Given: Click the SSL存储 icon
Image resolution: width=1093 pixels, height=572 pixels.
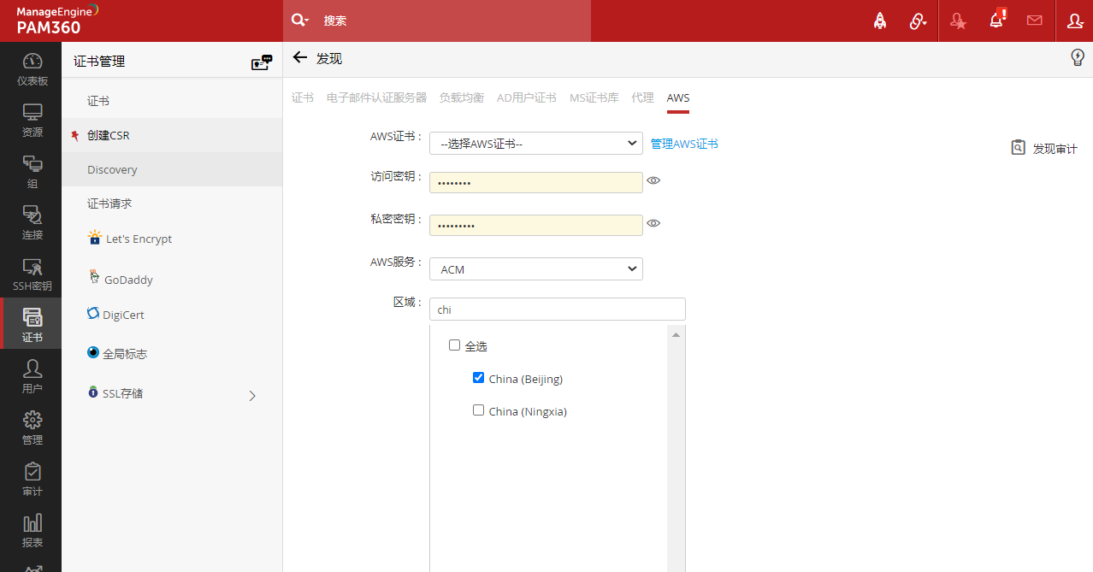Looking at the screenshot, I should [93, 392].
